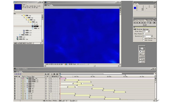The image size is (172, 105).
Task: Select the Zoom magnifier tool in toolbox
Action: [x=143, y=59]
